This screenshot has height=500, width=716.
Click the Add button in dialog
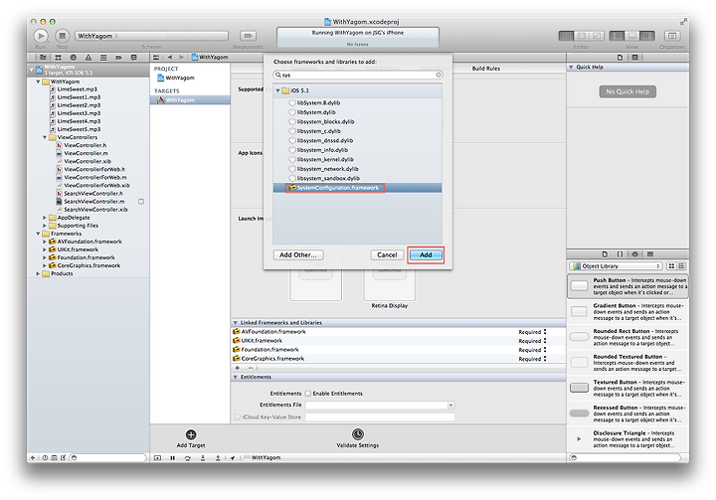(426, 254)
